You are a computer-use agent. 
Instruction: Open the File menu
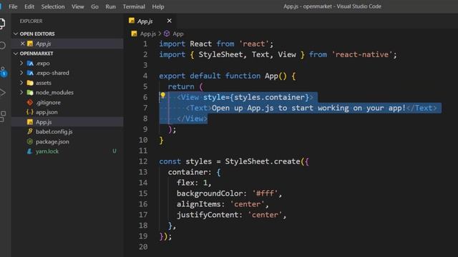click(x=13, y=6)
